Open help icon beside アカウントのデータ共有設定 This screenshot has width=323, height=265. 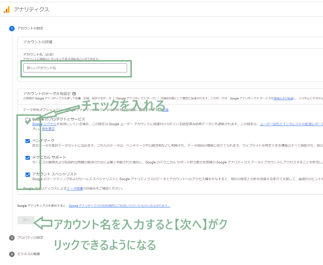click(74, 94)
